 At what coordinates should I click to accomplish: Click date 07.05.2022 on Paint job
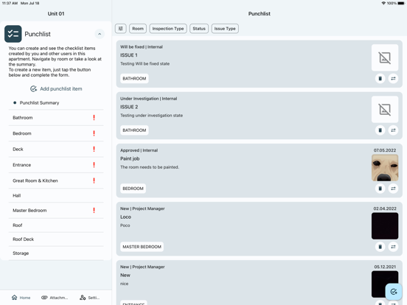(385, 150)
